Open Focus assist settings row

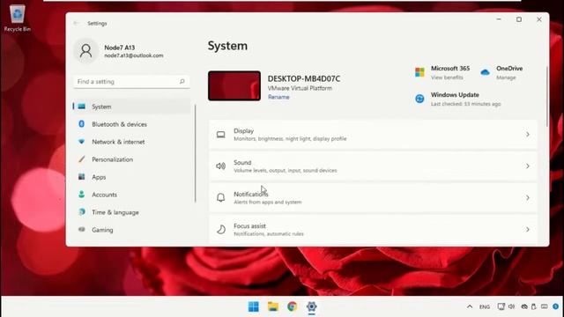click(x=373, y=229)
